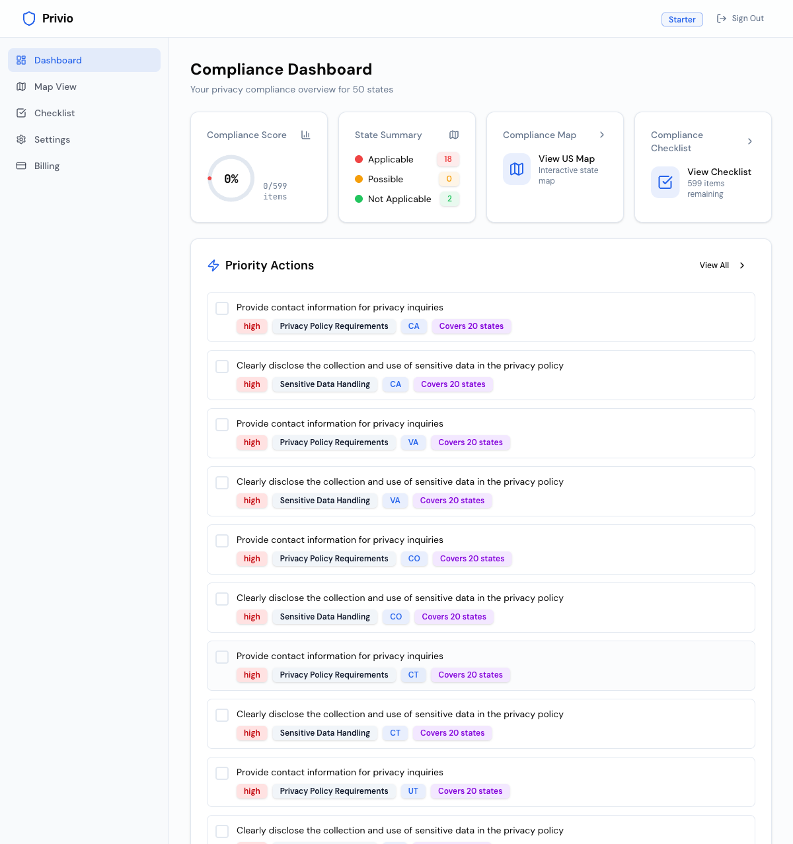
Task: Click the UT state tag
Action: [x=413, y=791]
